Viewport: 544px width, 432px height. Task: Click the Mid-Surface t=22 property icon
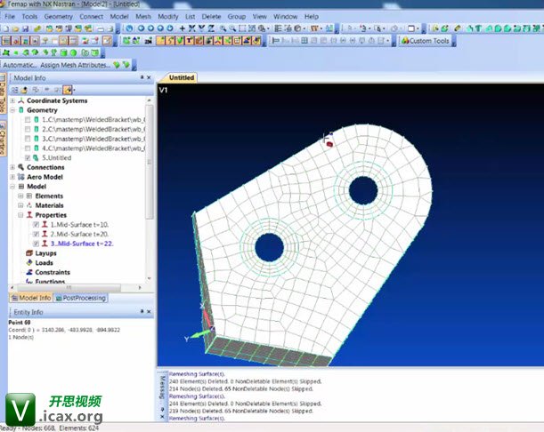44,242
